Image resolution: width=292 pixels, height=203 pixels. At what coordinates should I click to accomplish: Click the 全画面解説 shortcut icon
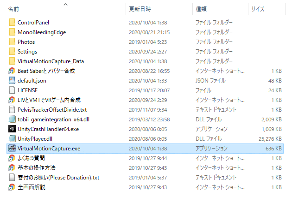[x=12, y=187]
